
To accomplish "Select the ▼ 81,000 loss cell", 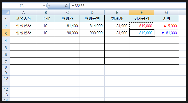I will point(167,33).
